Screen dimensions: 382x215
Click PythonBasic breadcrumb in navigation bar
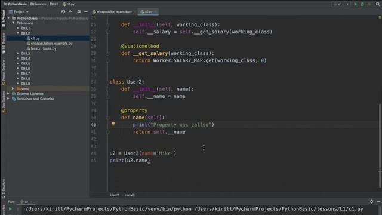point(15,4)
